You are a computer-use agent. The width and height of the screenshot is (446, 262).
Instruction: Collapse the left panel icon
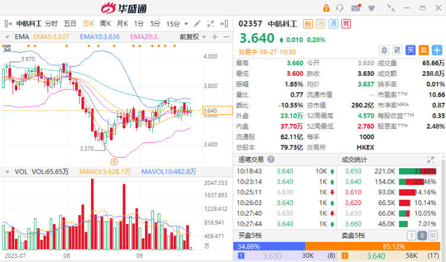click(8, 24)
